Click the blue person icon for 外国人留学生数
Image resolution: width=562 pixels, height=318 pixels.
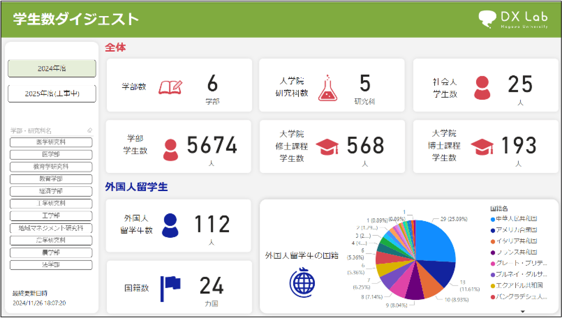(170, 225)
